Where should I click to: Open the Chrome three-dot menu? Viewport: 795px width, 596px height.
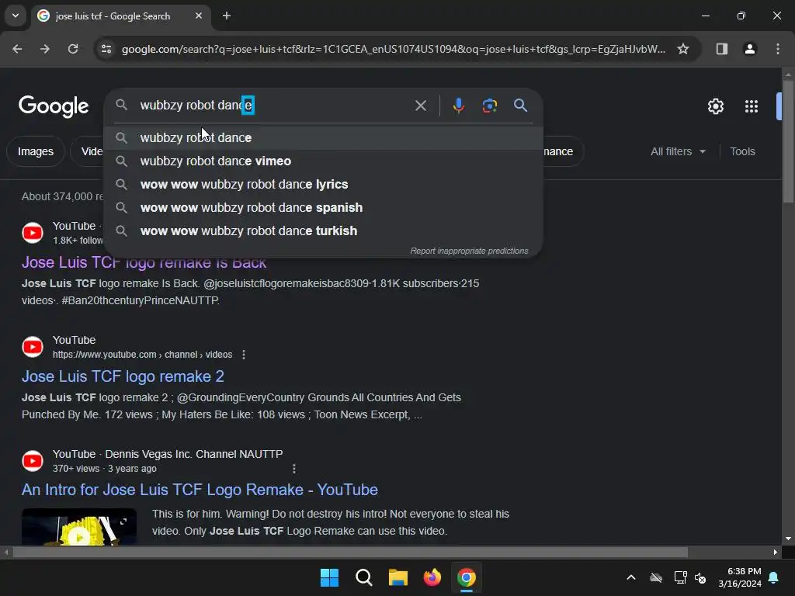[x=778, y=49]
